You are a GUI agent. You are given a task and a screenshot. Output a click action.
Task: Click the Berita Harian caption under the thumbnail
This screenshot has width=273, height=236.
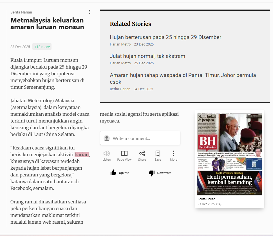pos(206,199)
